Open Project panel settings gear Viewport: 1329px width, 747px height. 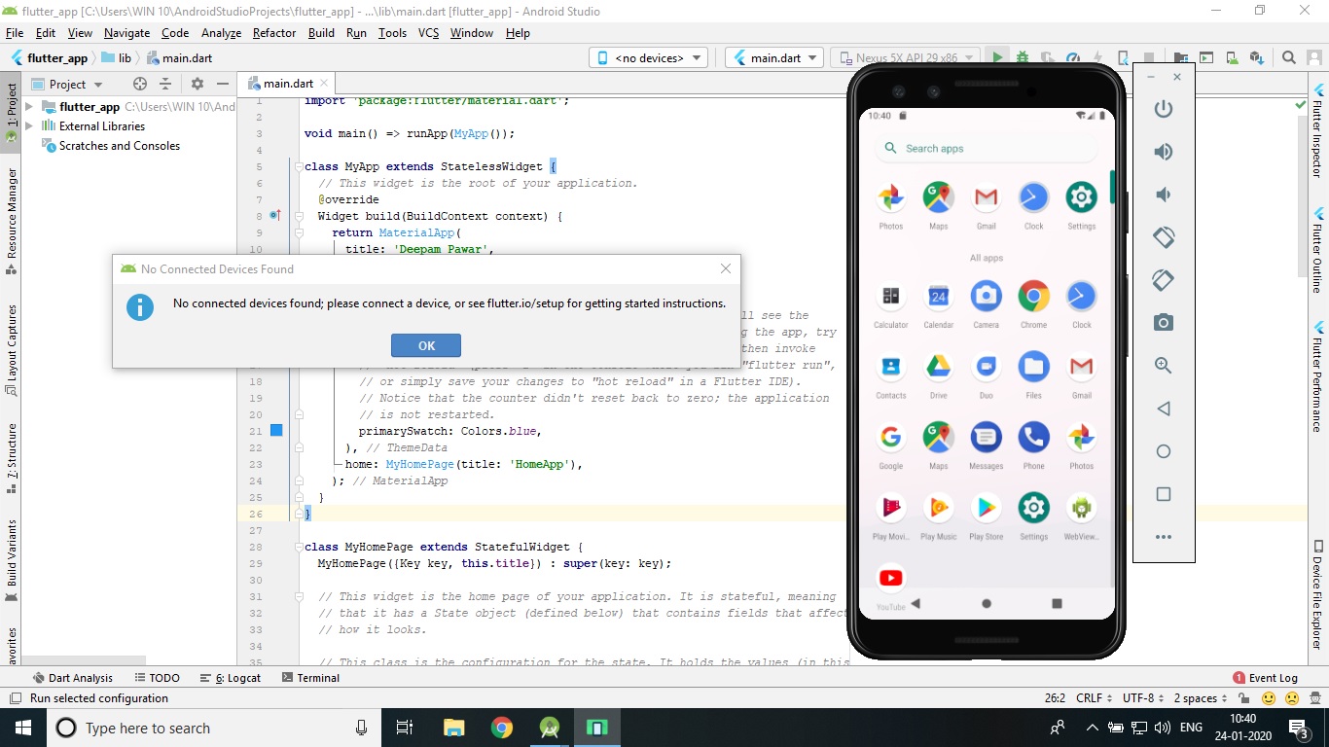[198, 84]
